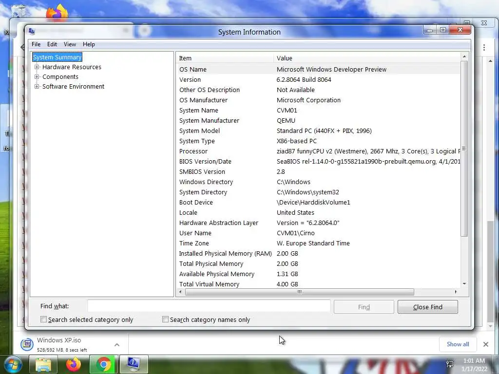Click the network tray icon
Viewport: 499px width, 374px height.
pos(450,364)
